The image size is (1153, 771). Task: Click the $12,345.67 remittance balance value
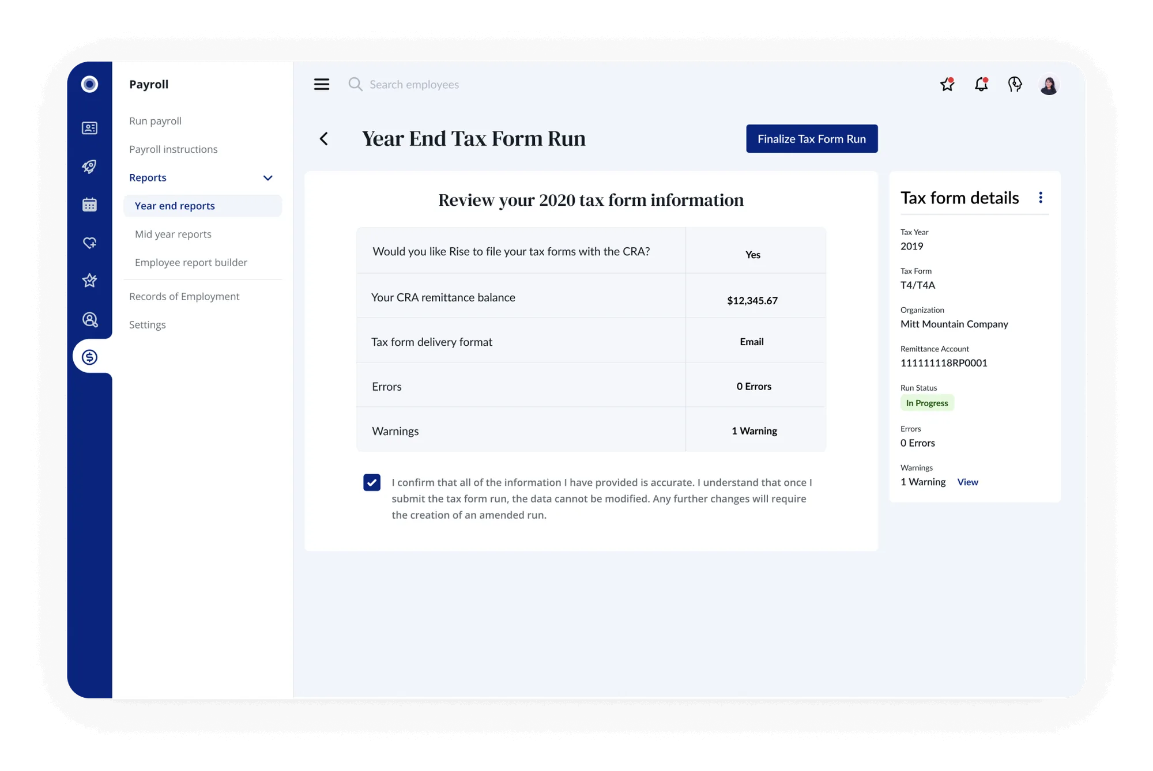pos(752,300)
